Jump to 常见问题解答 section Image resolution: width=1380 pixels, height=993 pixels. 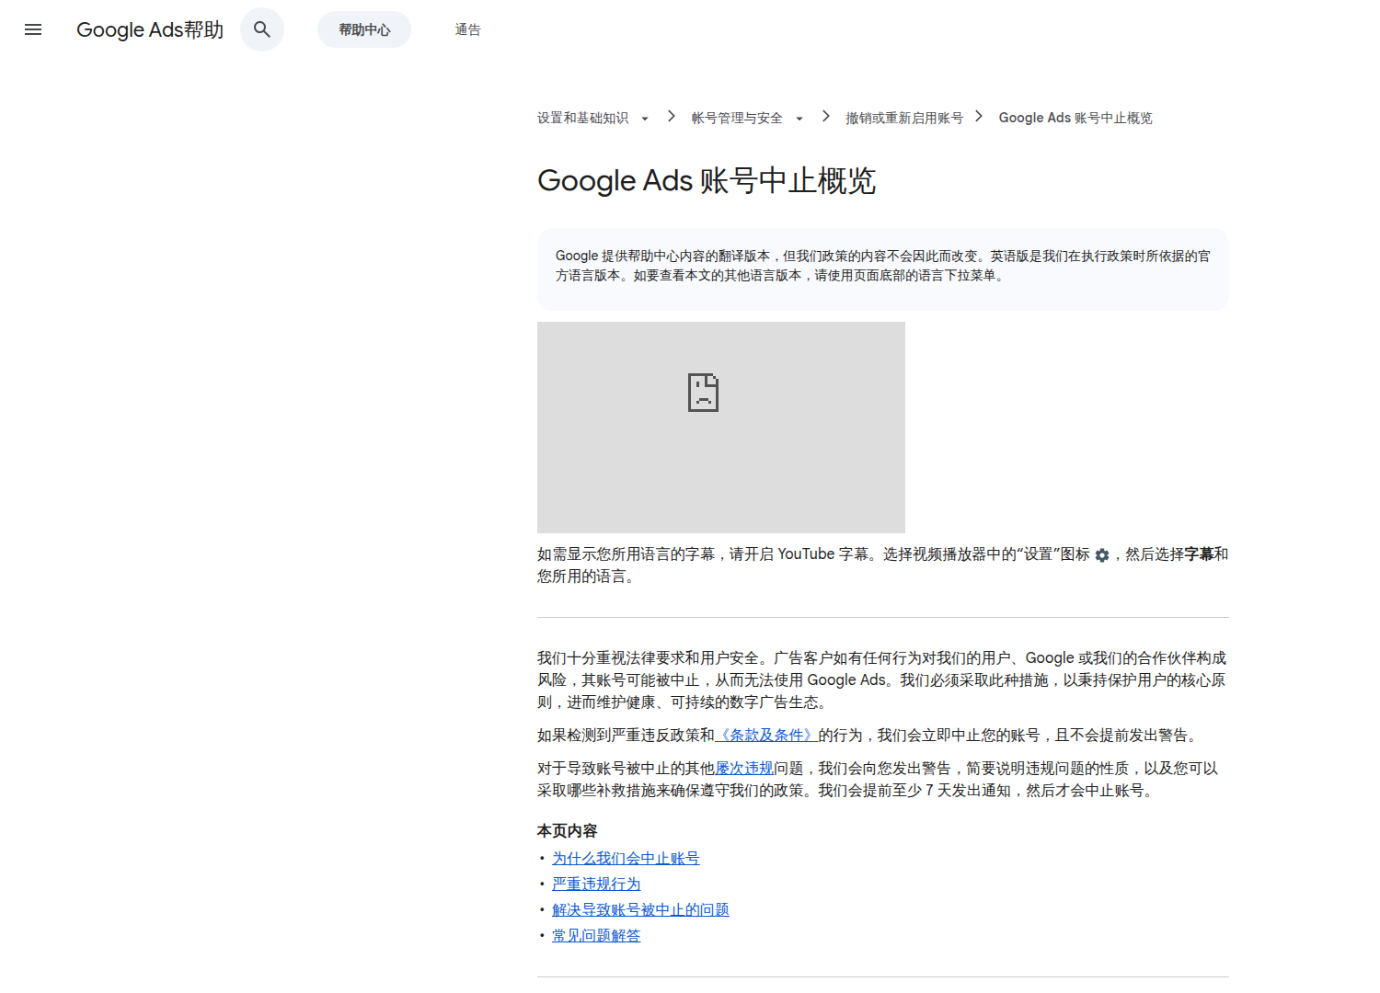[x=596, y=935]
